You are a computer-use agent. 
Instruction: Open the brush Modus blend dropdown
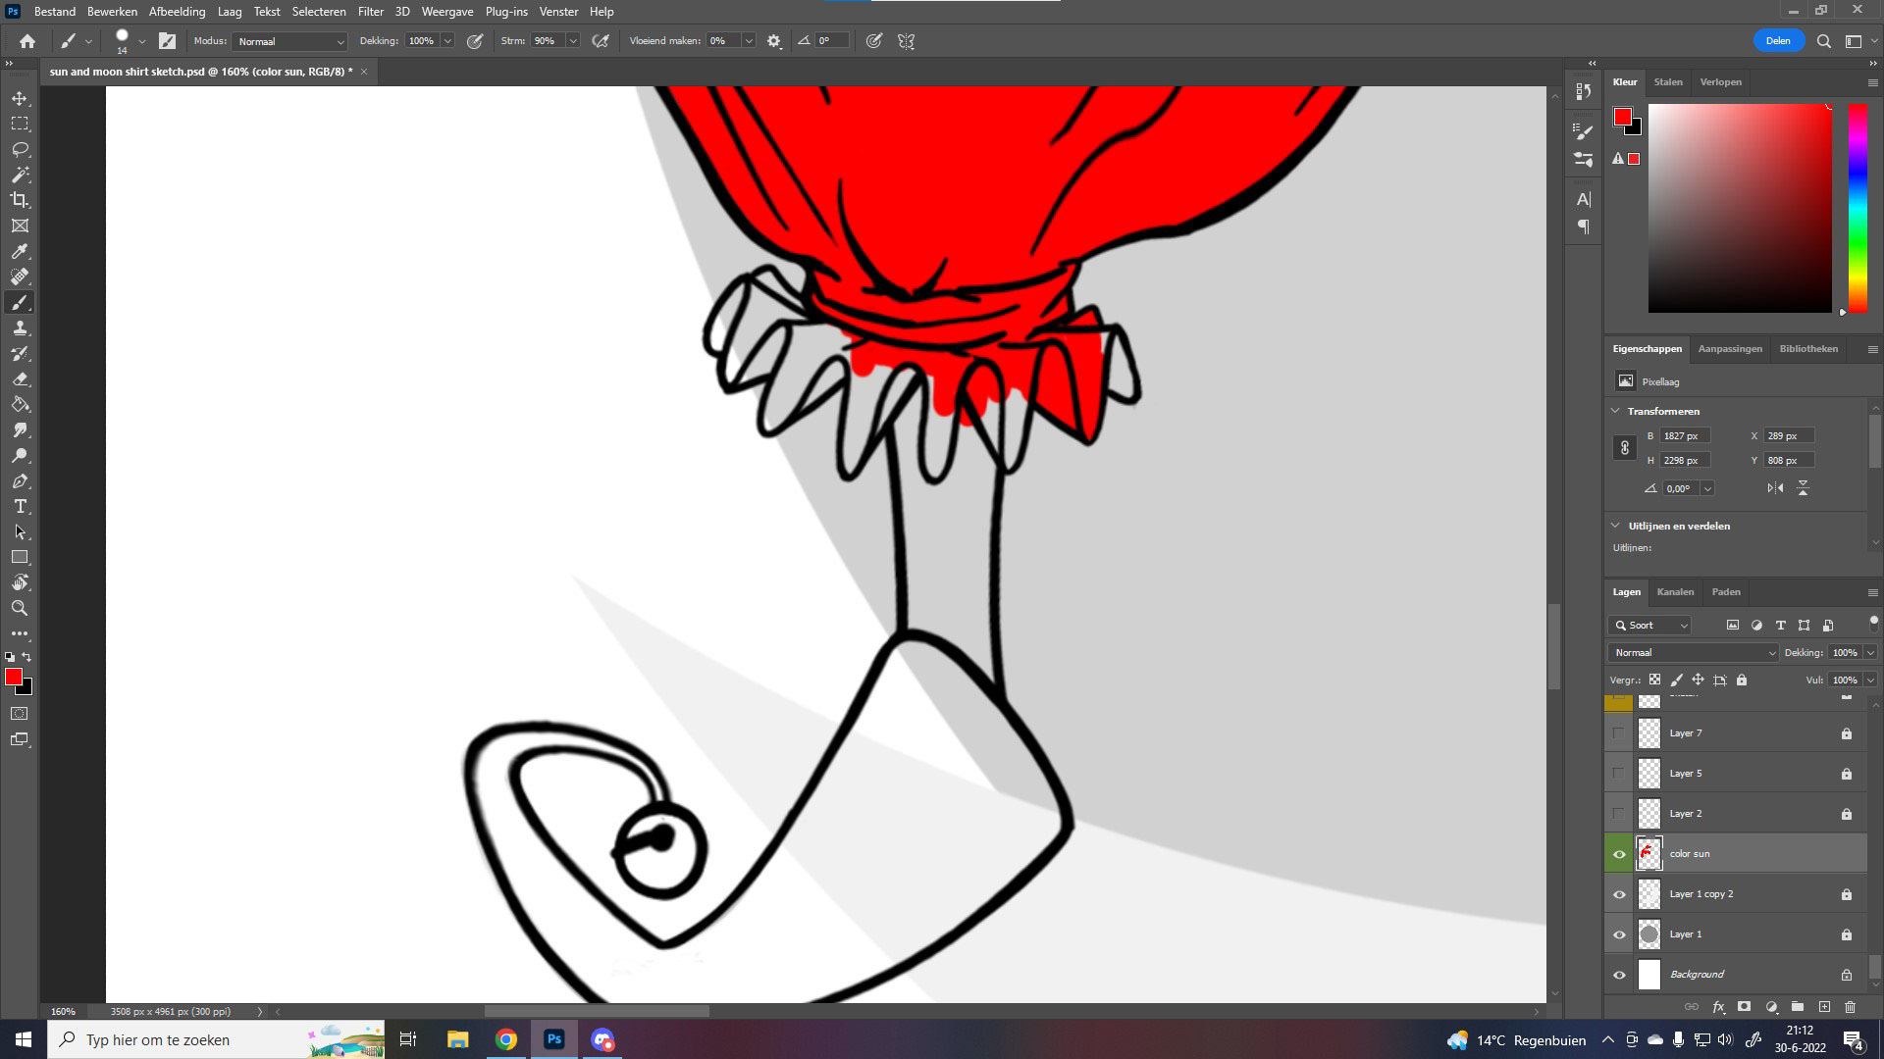290,41
